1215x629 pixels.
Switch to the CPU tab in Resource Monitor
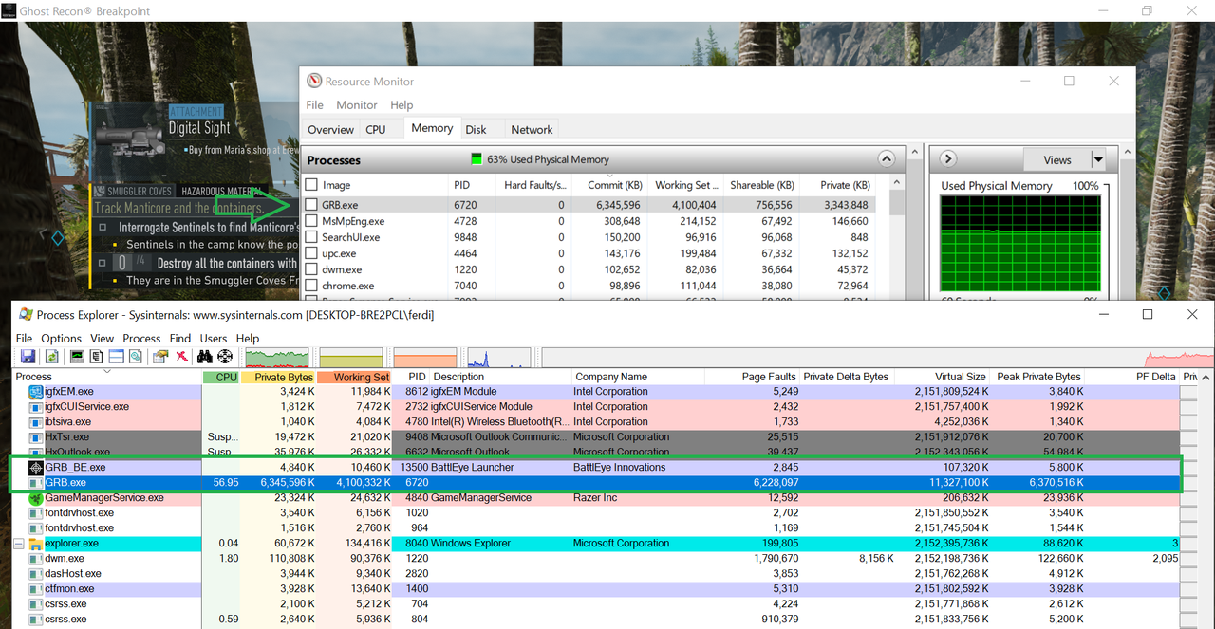[376, 129]
